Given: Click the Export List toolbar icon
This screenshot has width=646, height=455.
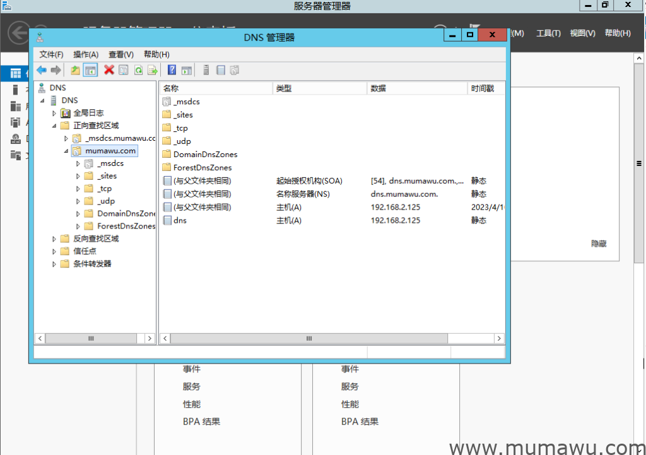Looking at the screenshot, I should pos(153,70).
